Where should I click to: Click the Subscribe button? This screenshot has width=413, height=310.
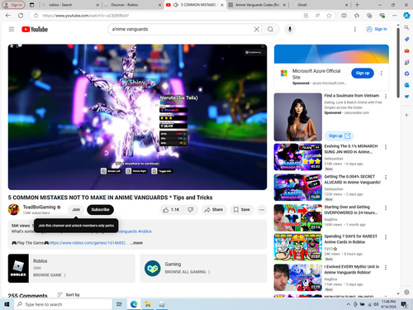pos(100,210)
